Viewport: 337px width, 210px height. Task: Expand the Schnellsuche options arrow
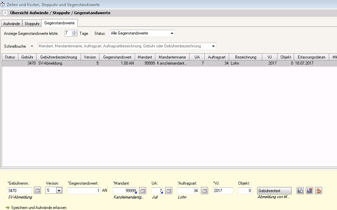(x=32, y=46)
